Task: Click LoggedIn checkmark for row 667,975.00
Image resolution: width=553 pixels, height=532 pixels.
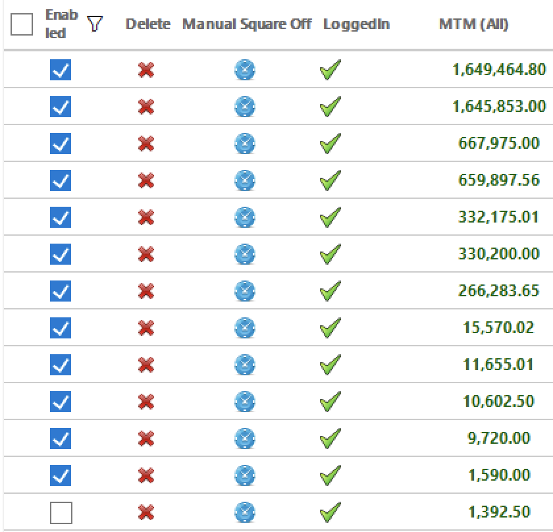Action: 330,144
